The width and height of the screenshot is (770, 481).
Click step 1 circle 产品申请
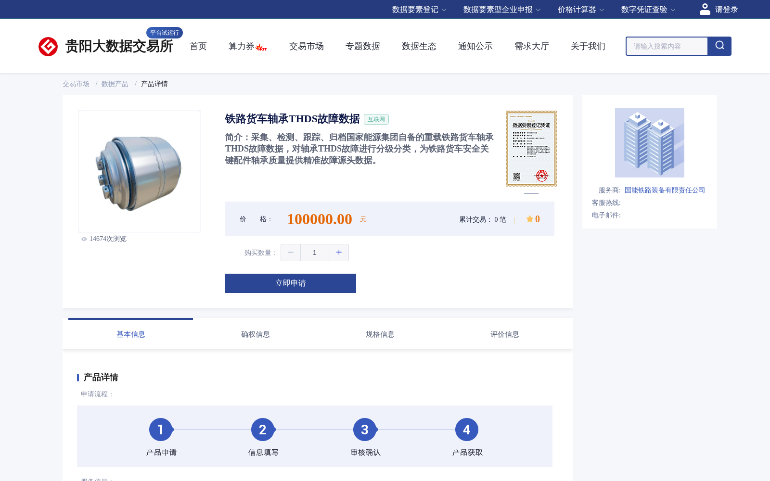[x=161, y=430]
